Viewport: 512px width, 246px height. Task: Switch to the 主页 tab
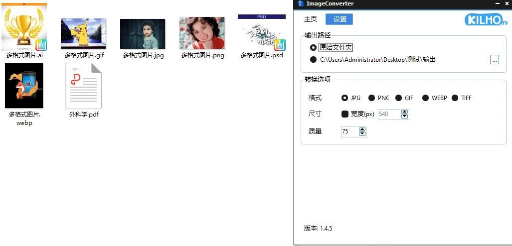pos(311,19)
